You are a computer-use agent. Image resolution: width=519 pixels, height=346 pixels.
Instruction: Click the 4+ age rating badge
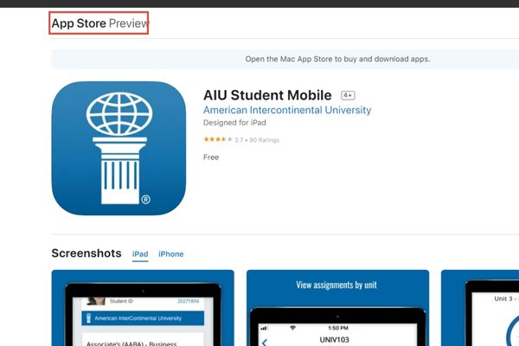click(x=348, y=95)
